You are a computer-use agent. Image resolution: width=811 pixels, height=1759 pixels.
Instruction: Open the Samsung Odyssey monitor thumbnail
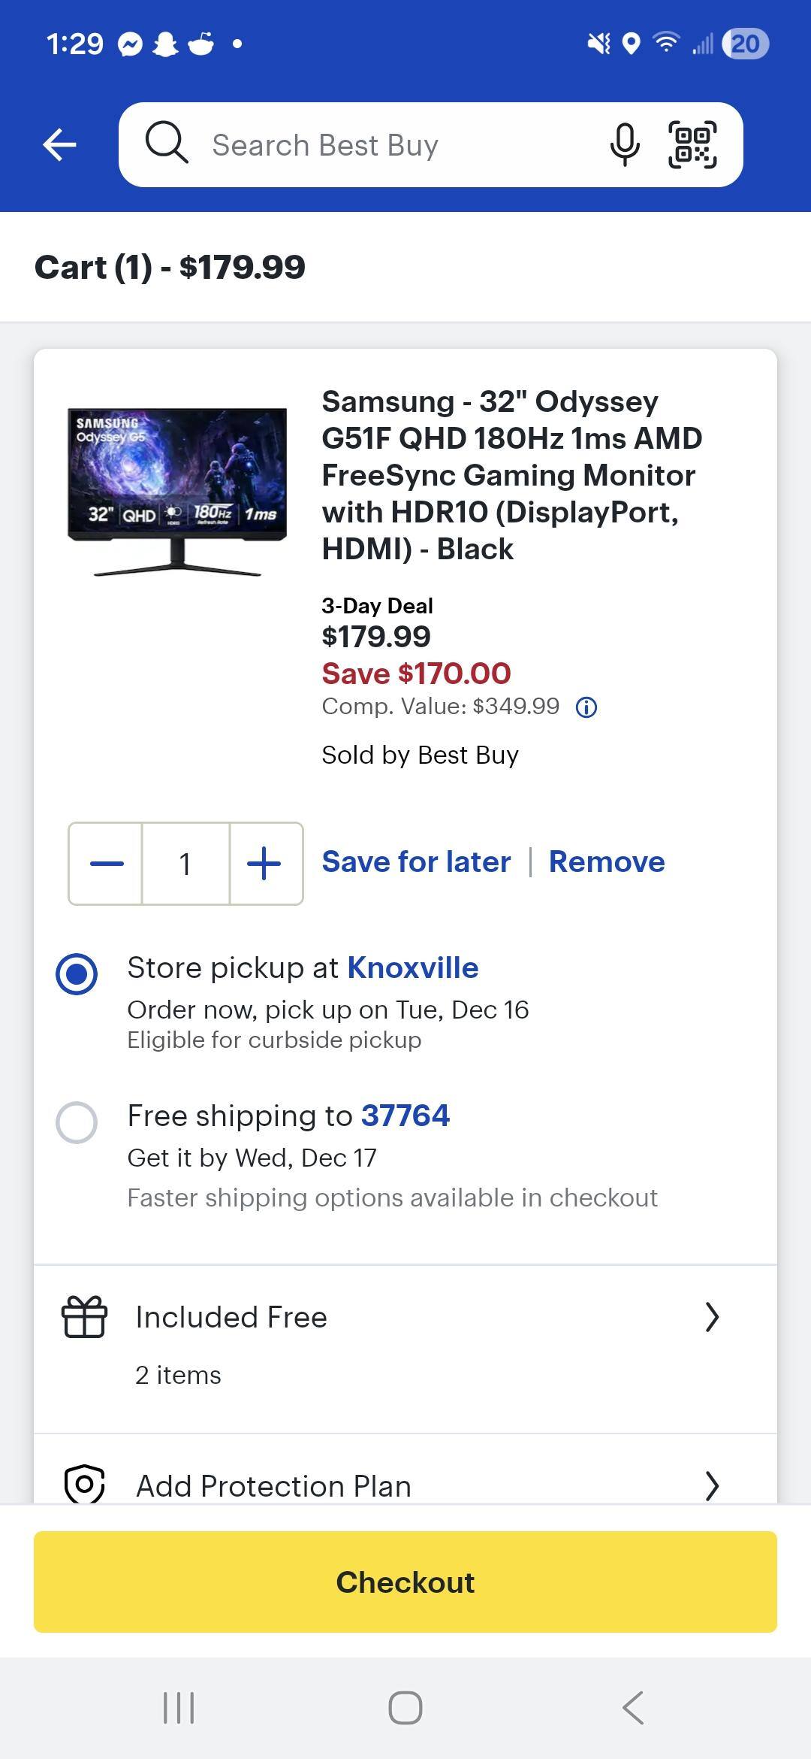pos(177,492)
